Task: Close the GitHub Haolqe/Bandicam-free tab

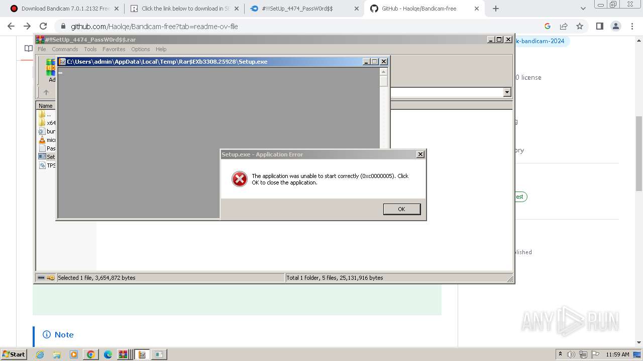Action: (477, 9)
